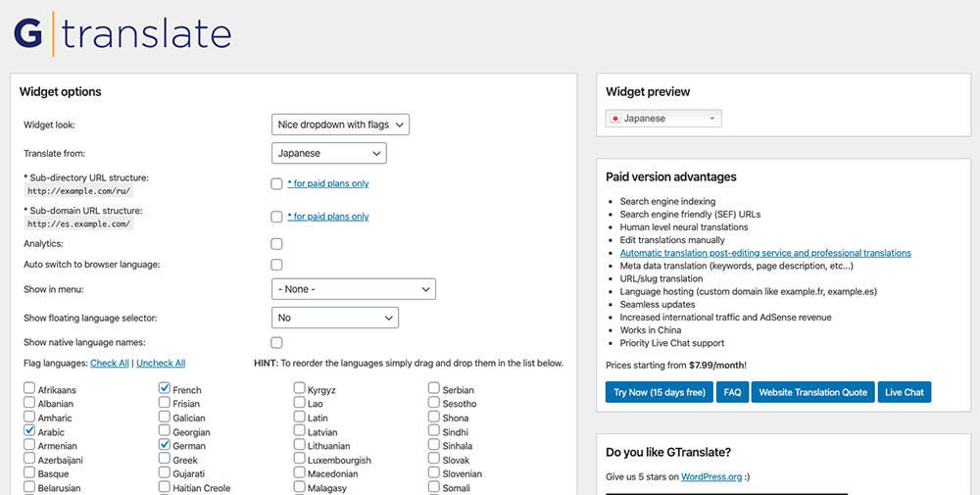Click the GTranslate logo
This screenshot has width=980, height=495.
(x=122, y=32)
